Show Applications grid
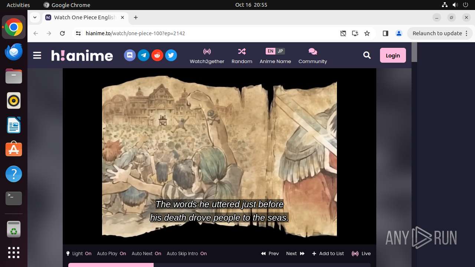Viewport: 475px width, 267px height. click(x=14, y=253)
